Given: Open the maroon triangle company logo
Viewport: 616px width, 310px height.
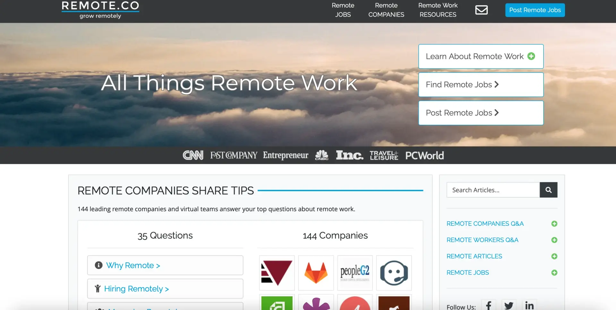Looking at the screenshot, I should coord(277,273).
